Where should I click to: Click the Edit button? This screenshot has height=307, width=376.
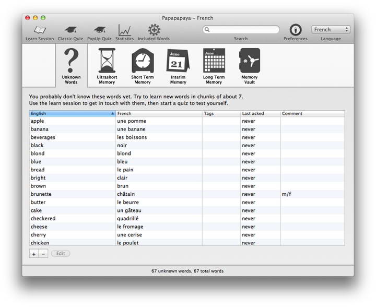pyautogui.click(x=61, y=253)
